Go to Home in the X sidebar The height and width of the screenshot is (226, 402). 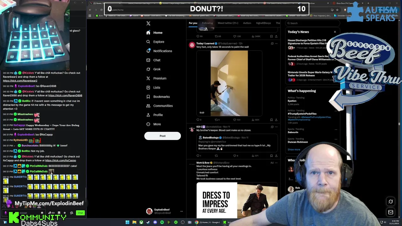155,33
